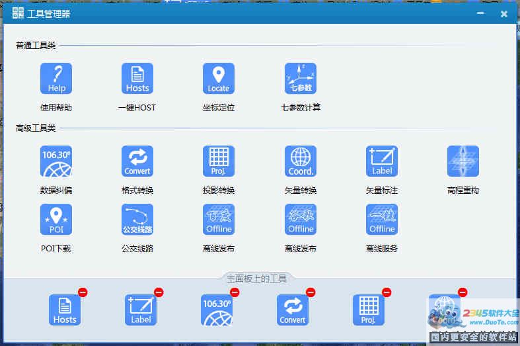Open the 高程重构 tool
This screenshot has width=520, height=346.
463,161
